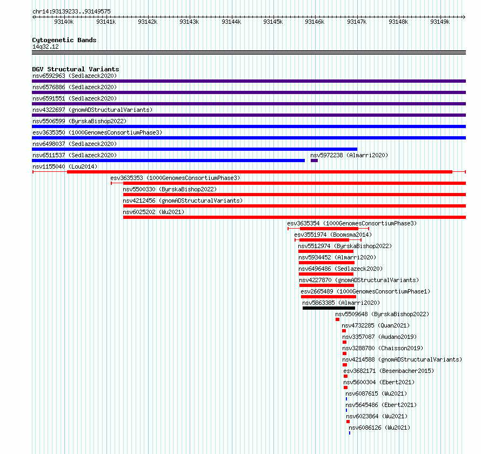This screenshot has width=481, height=454.
Task: Select nsv6025202 (Wu2021) label
Action: pyautogui.click(x=153, y=212)
